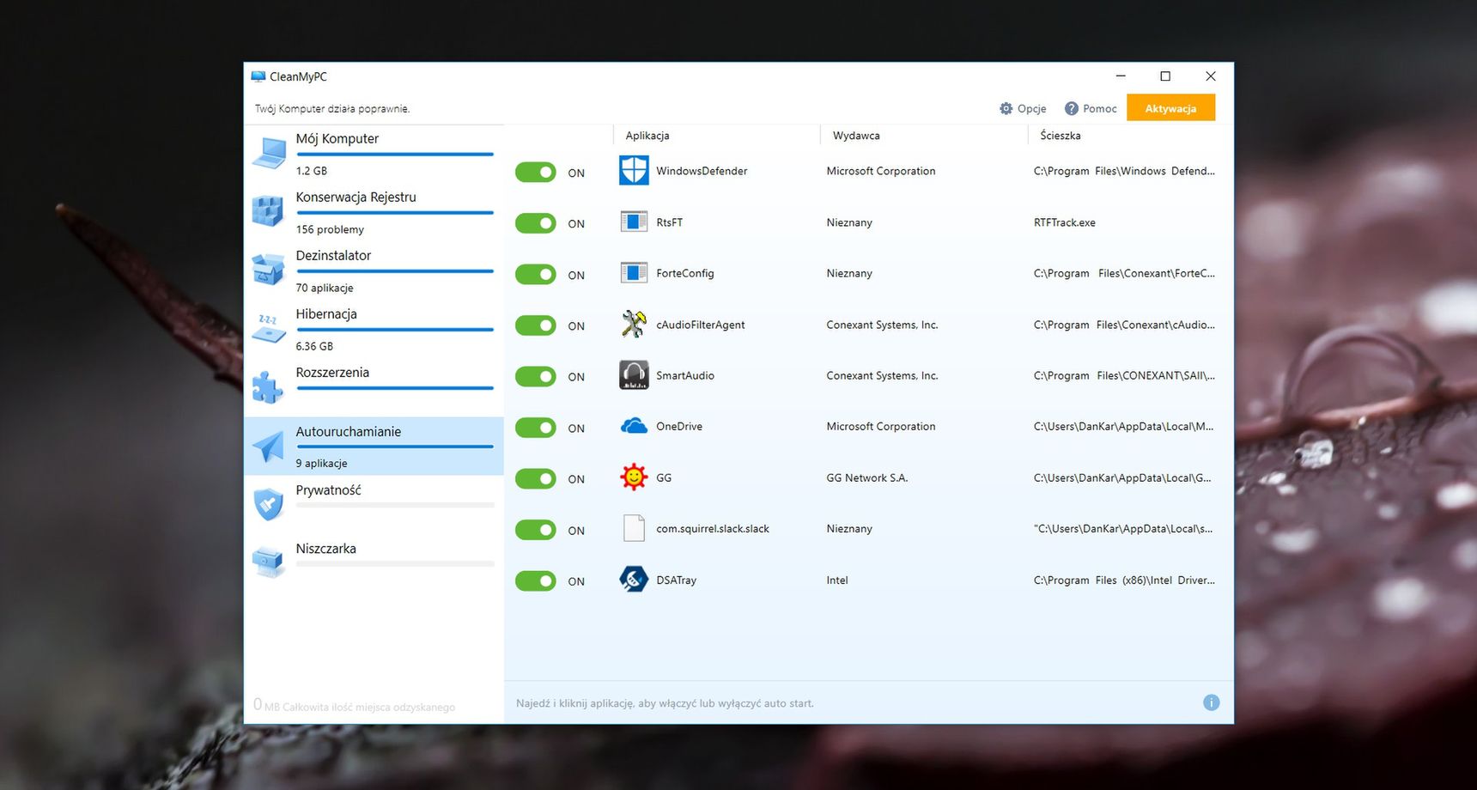
Task: Disable WindowsDefender autostart switch
Action: tap(536, 173)
